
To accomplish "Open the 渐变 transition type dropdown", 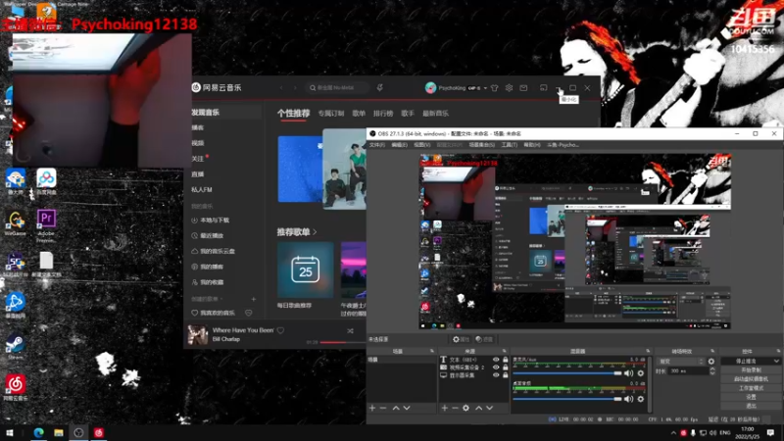I will 681,361.
